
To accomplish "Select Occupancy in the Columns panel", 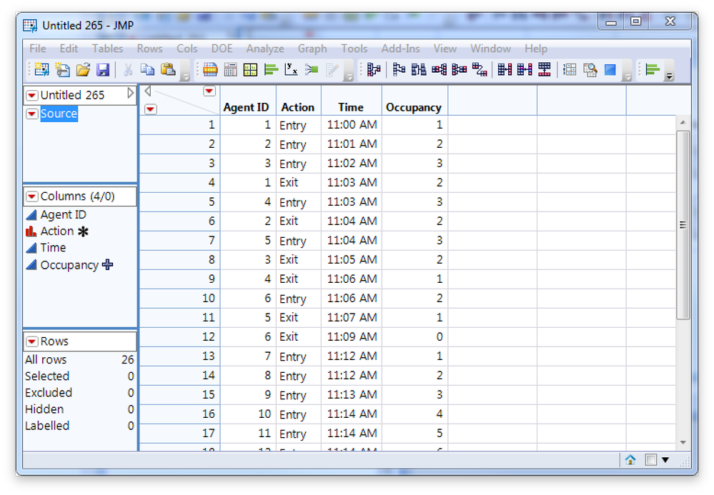I will 69,265.
